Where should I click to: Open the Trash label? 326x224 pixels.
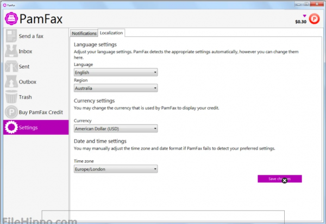pyautogui.click(x=25, y=97)
